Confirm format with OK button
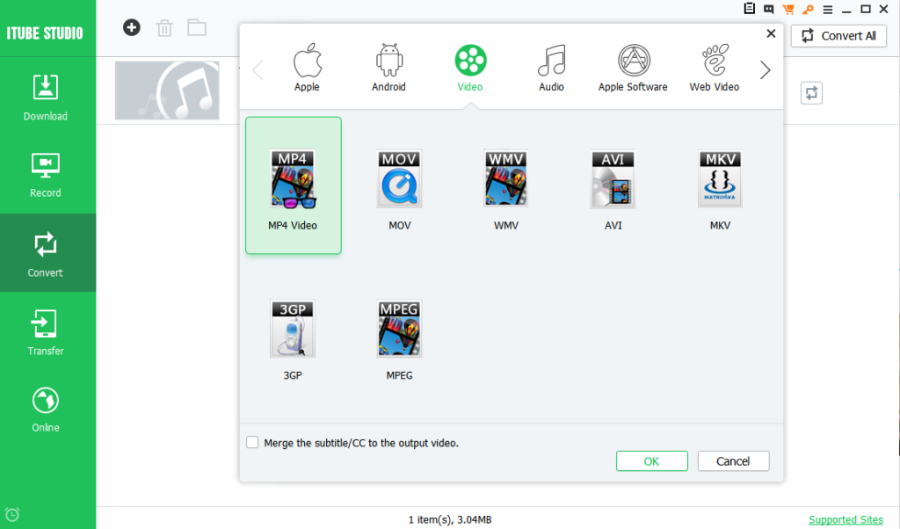This screenshot has height=529, width=900. pyautogui.click(x=651, y=460)
